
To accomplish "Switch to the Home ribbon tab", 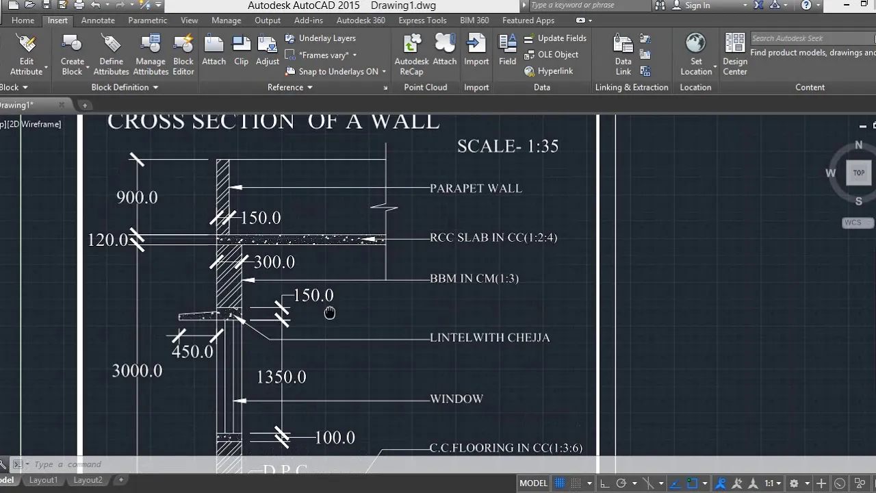I will (23, 21).
